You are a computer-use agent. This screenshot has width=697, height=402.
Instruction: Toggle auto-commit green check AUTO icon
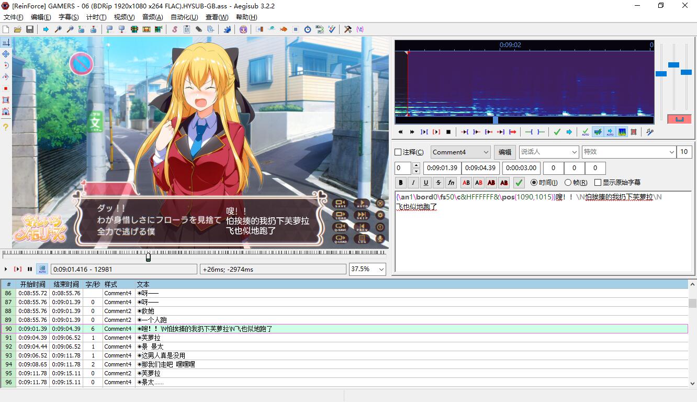pos(586,132)
